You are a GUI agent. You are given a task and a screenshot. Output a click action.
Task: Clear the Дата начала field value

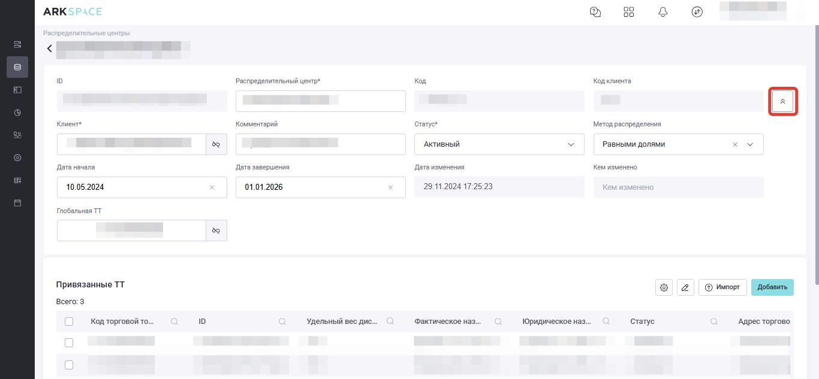(212, 187)
